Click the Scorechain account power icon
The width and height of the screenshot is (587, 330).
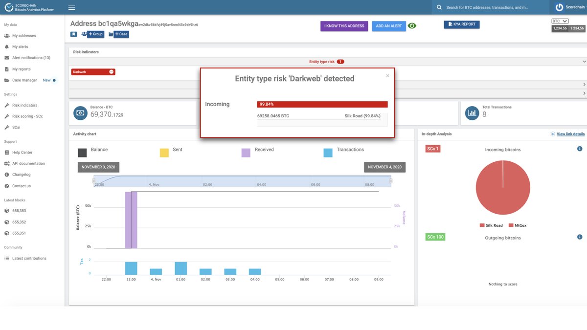pyautogui.click(x=560, y=7)
